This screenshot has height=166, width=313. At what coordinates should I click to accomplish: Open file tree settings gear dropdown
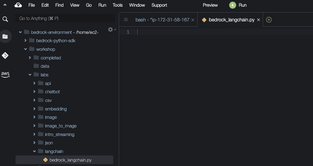point(111,29)
